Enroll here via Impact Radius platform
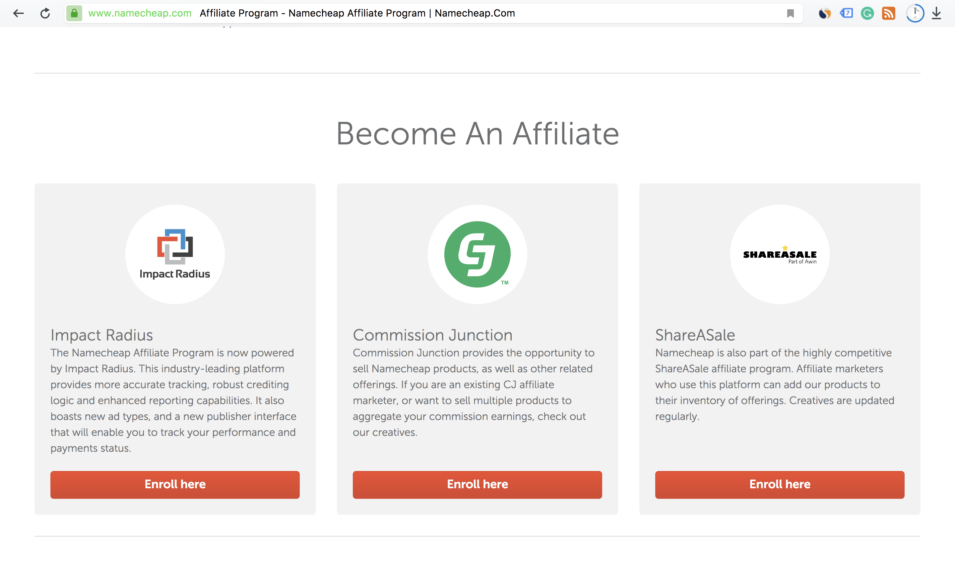 pyautogui.click(x=175, y=484)
